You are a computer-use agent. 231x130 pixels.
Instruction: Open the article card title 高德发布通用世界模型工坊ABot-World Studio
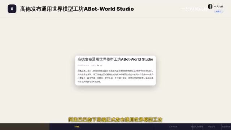115,59
